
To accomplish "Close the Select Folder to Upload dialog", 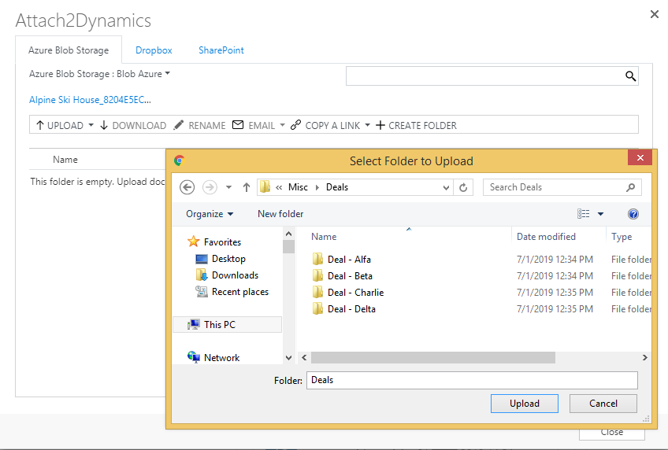I will (640, 158).
